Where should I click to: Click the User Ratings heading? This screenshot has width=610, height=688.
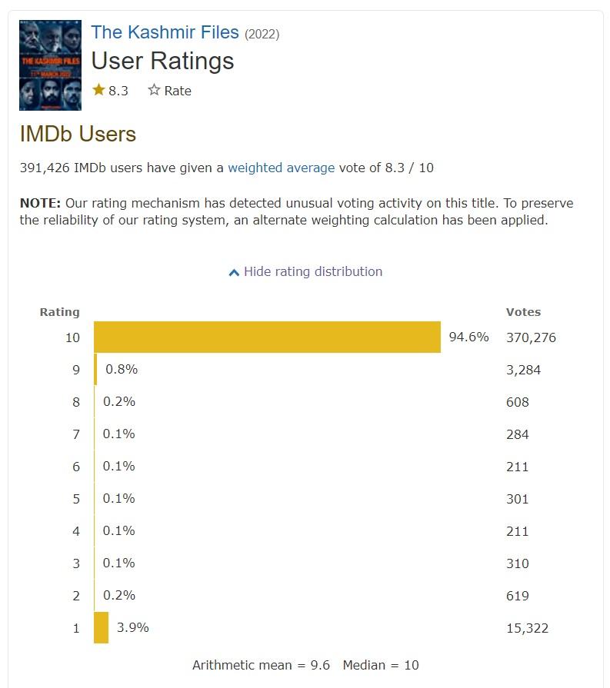click(162, 61)
